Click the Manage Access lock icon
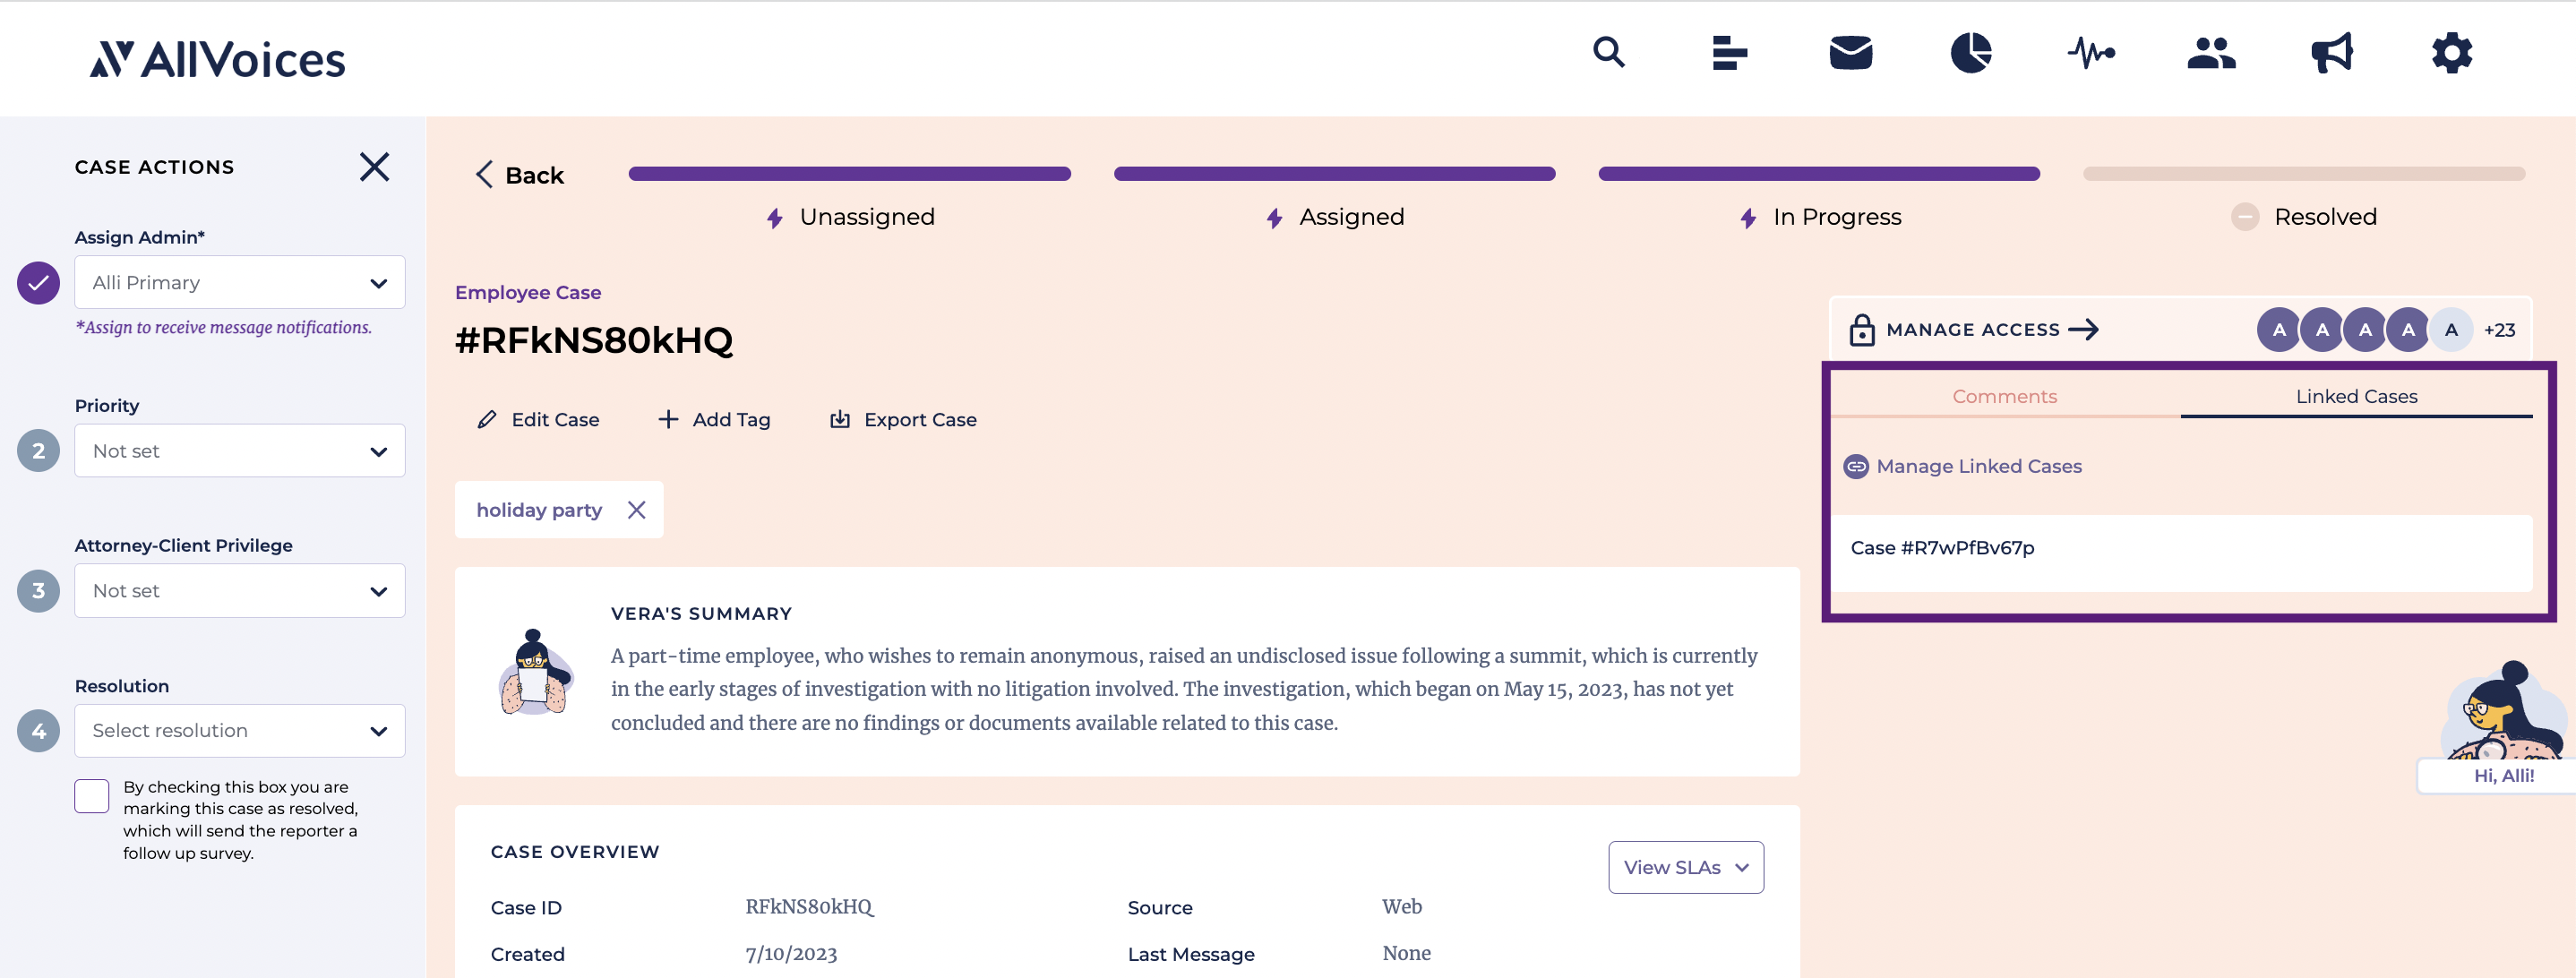This screenshot has width=2576, height=978. [1861, 328]
